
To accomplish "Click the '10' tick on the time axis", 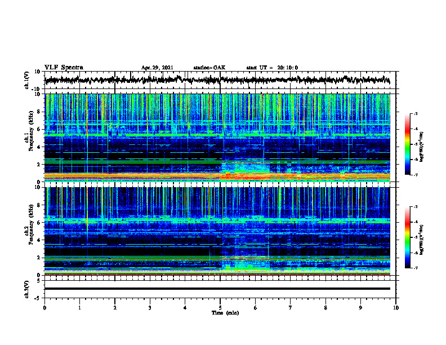I will [x=396, y=308].
